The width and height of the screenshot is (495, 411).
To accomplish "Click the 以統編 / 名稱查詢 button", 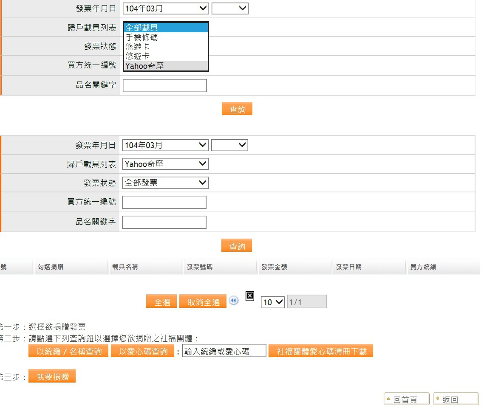I will (69, 351).
